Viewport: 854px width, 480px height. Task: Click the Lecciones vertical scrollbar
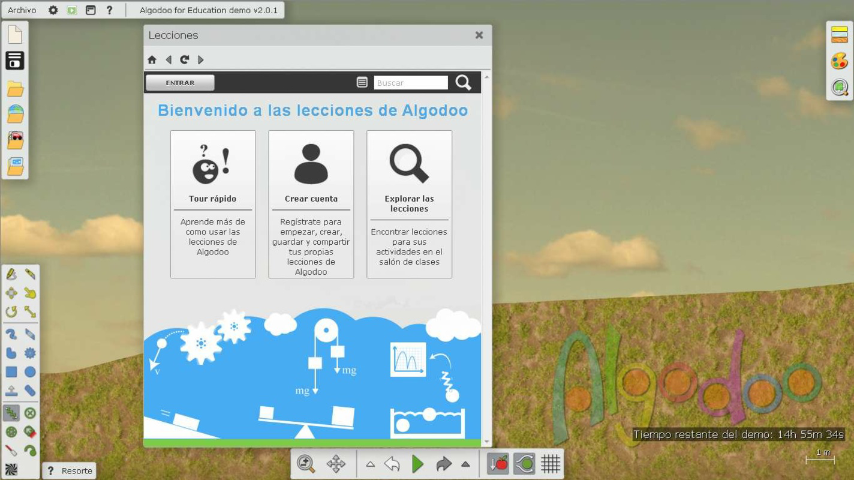point(486,259)
